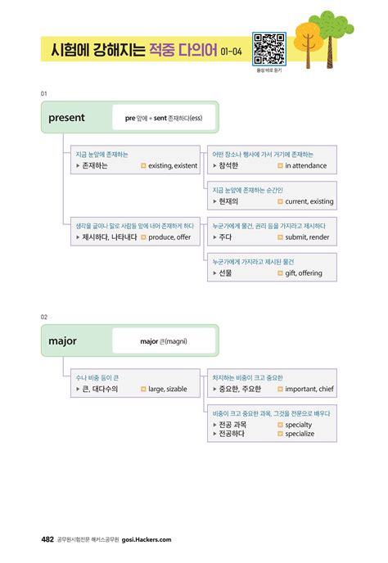Click the 'current, existing' synonym text
Viewport: 388px width, 563px height.
309,201
